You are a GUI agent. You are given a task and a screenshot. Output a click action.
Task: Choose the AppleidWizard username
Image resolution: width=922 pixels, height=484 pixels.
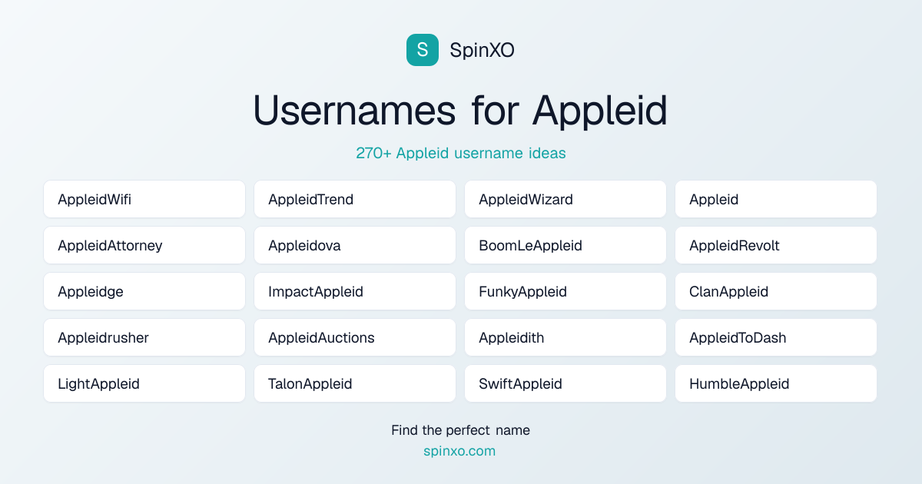565,200
